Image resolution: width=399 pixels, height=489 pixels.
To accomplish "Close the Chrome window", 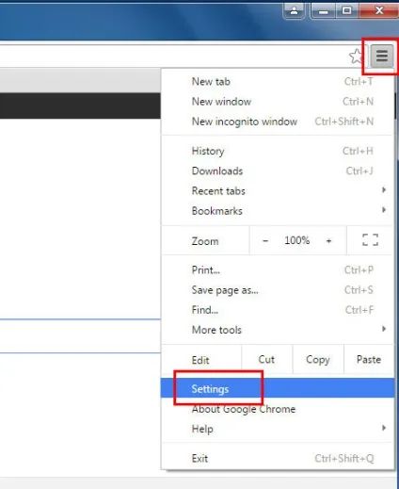I will 378,11.
